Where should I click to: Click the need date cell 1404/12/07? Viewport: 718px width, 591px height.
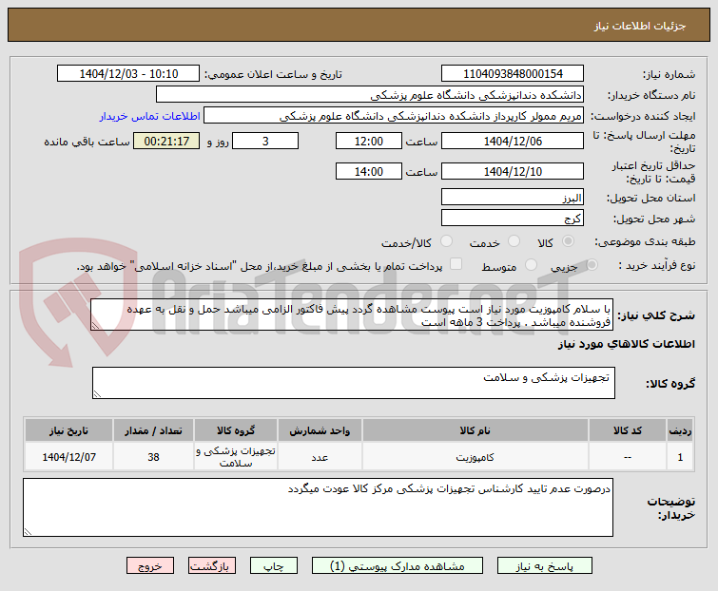69,456
